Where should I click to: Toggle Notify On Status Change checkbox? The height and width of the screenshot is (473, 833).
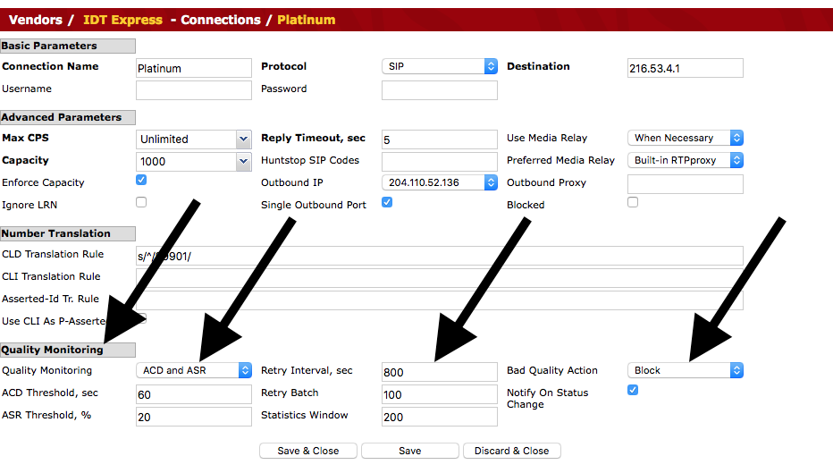click(x=633, y=390)
